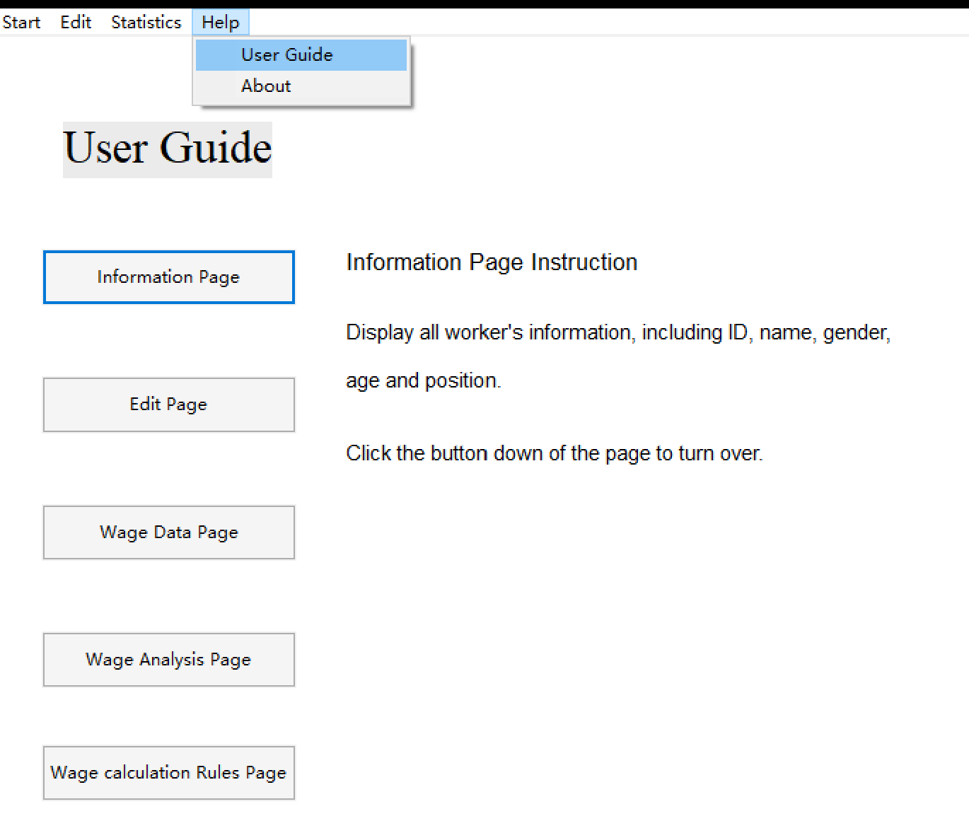Click the Wage Analysis Page button
The height and width of the screenshot is (833, 969).
pyautogui.click(x=168, y=659)
